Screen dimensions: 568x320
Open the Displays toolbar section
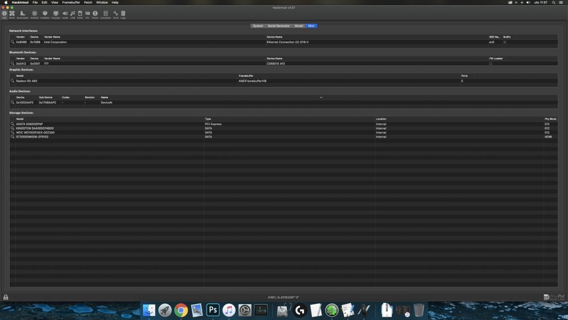(x=56, y=15)
